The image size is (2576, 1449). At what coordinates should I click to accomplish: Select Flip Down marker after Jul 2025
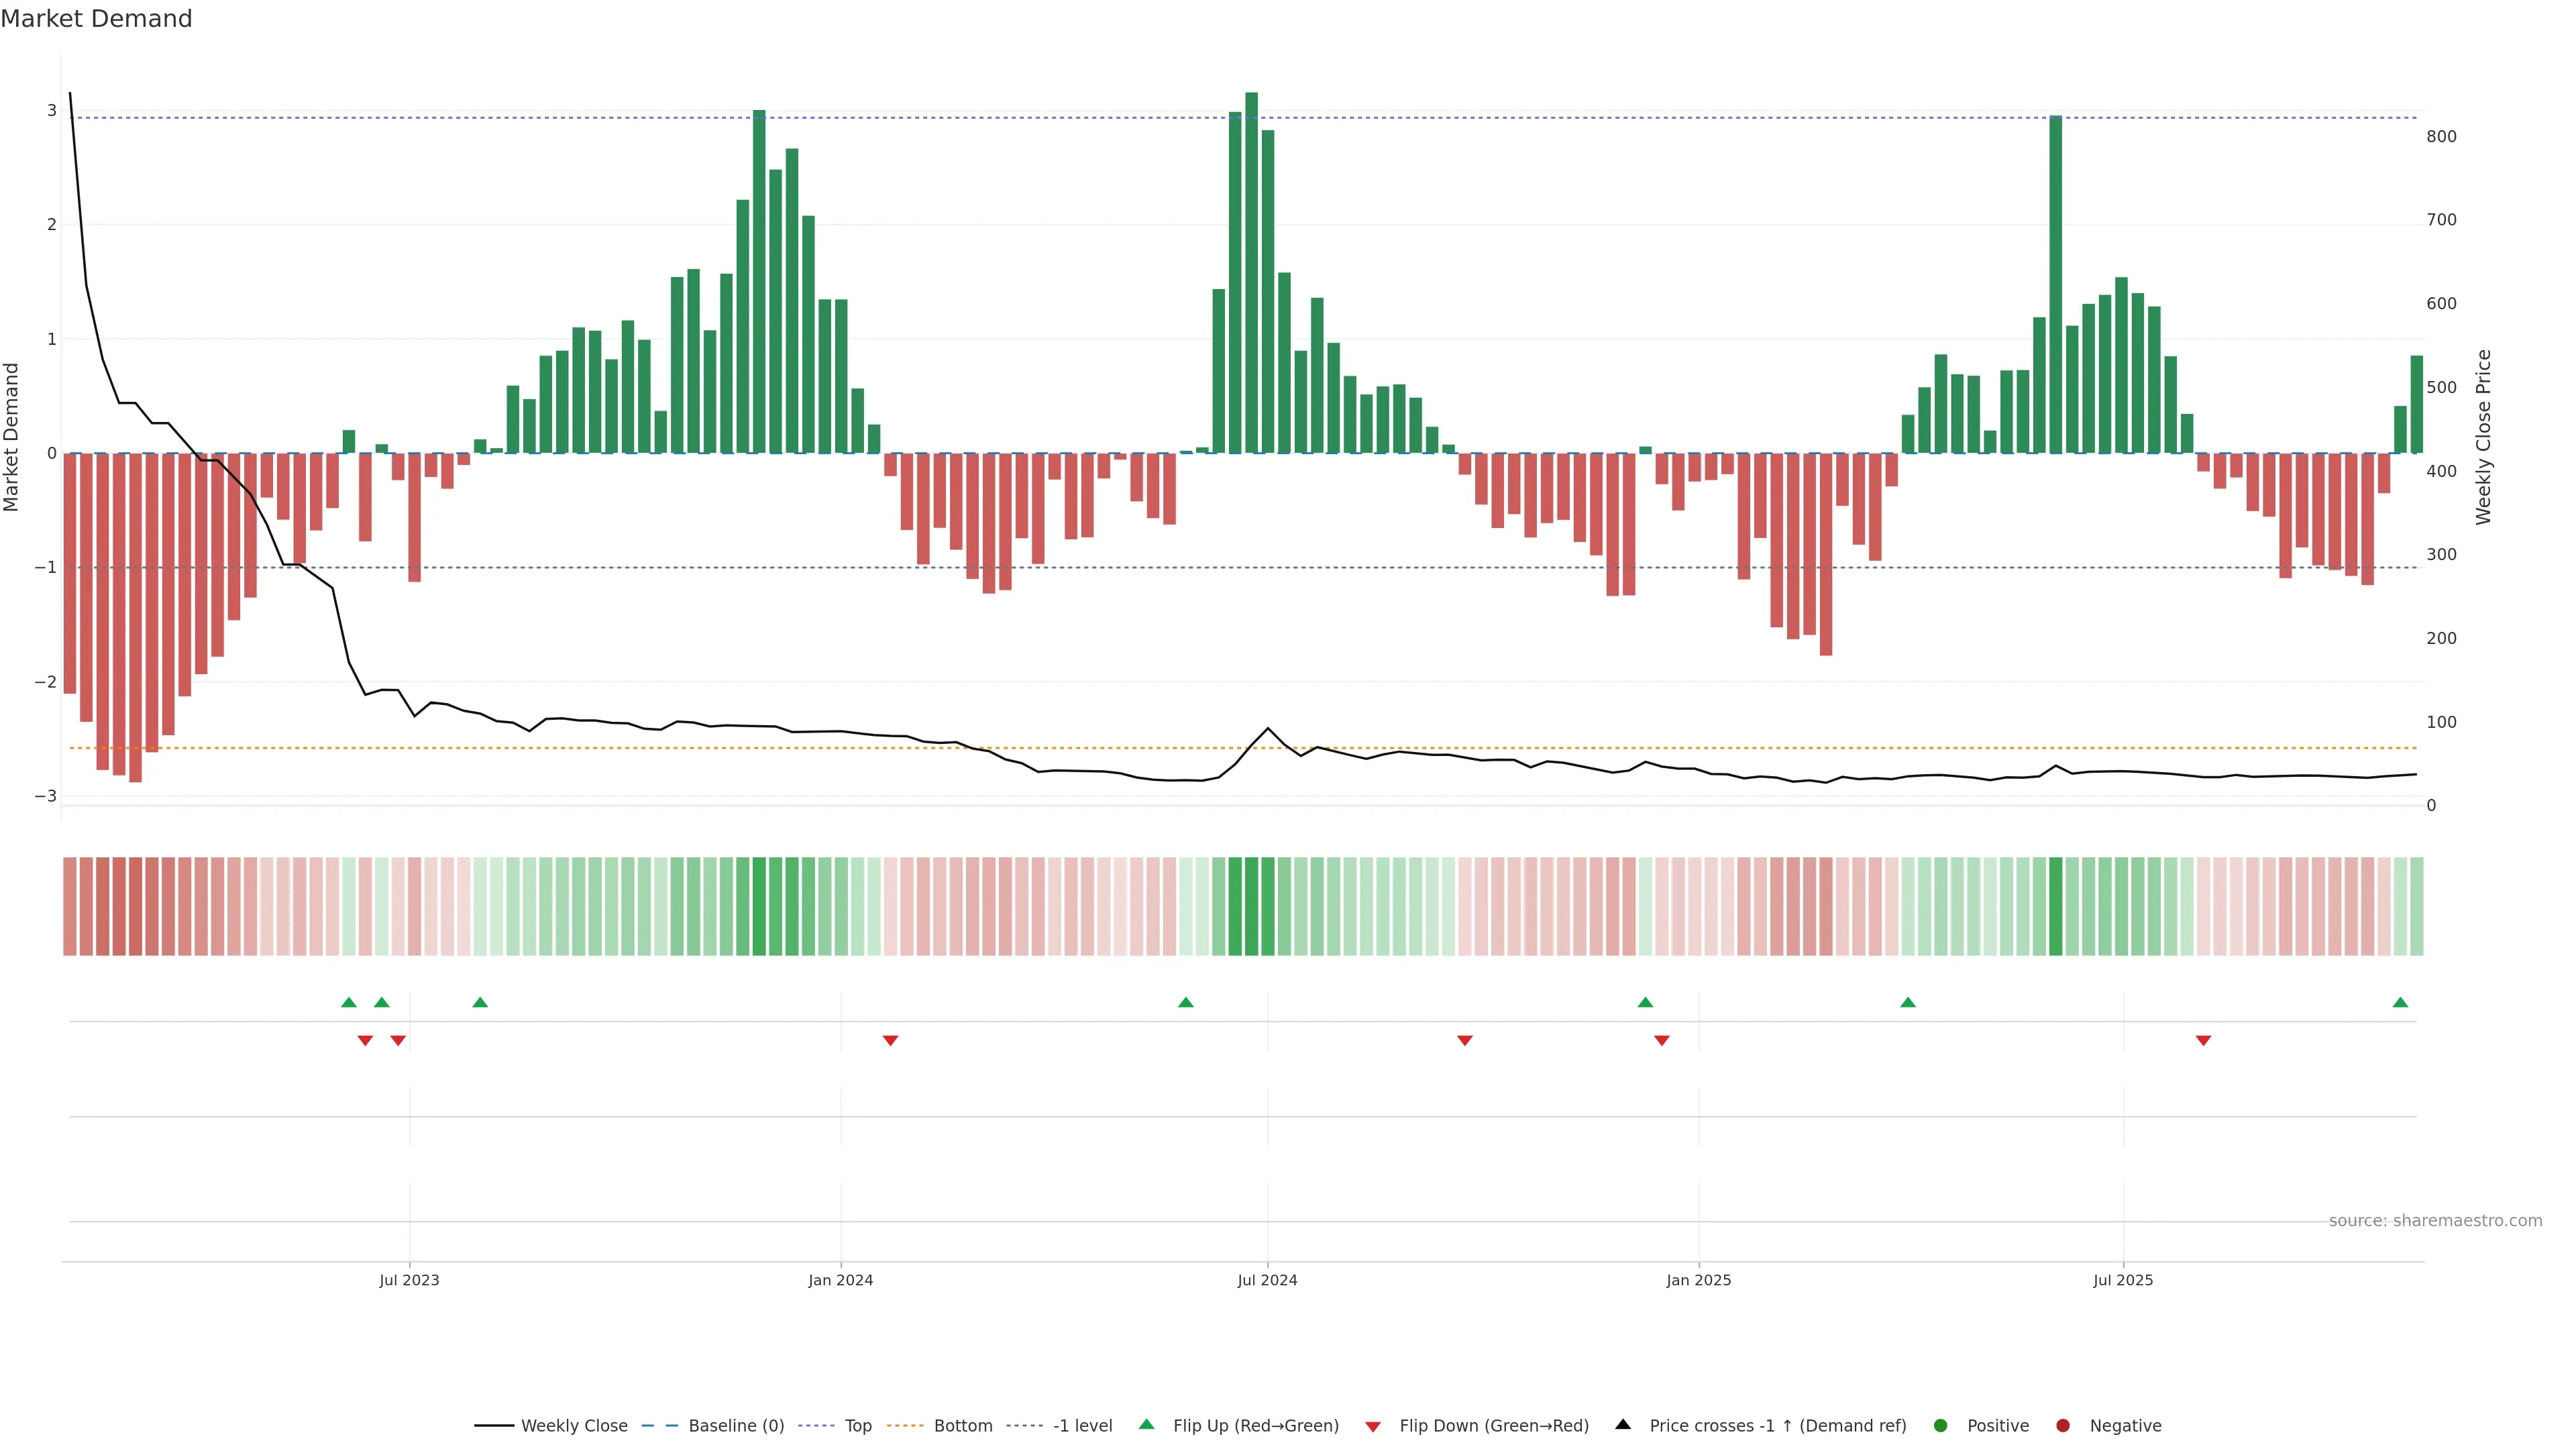(2203, 1040)
